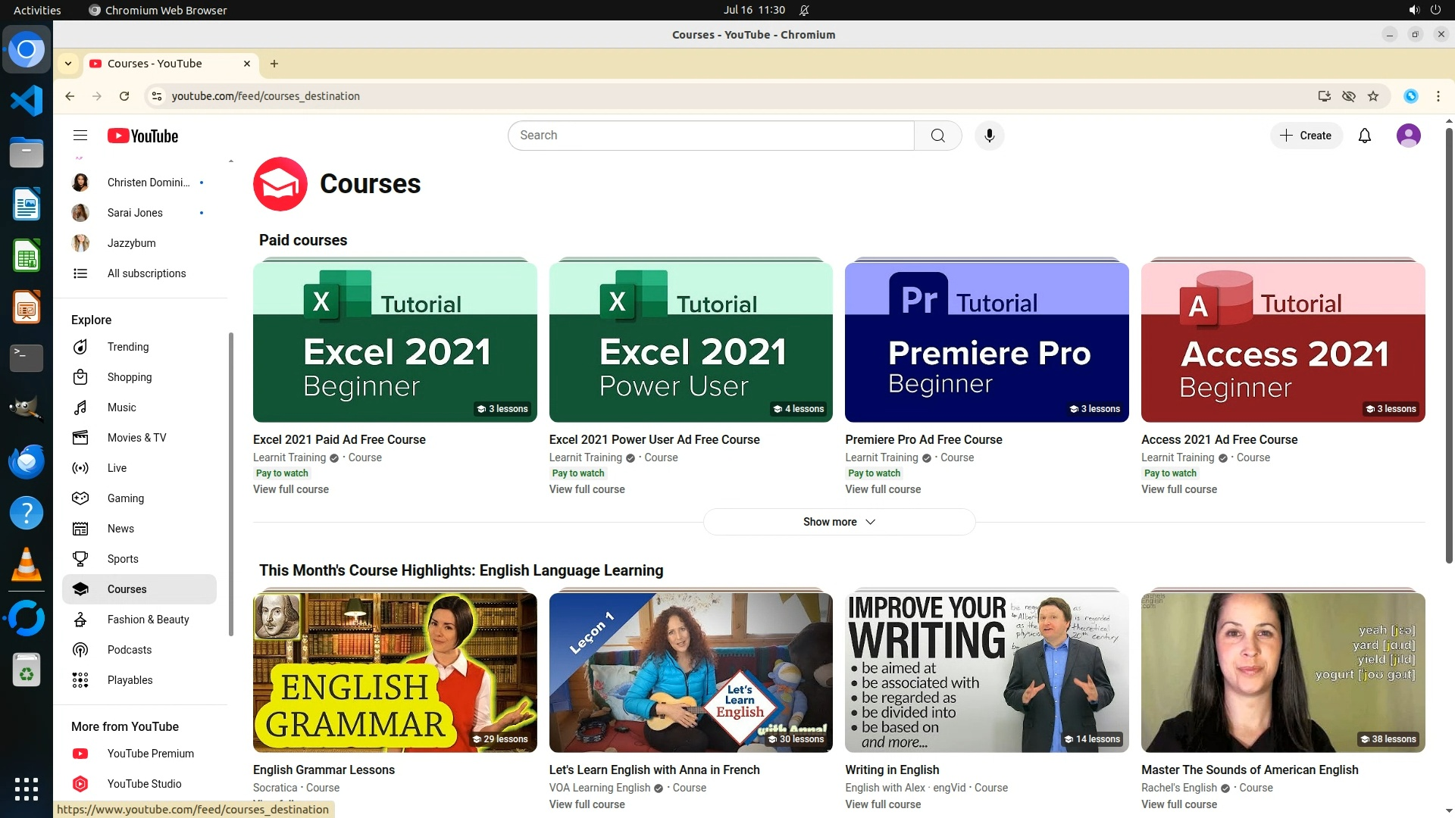Switch to the Courses - YouTube tab

pos(155,64)
